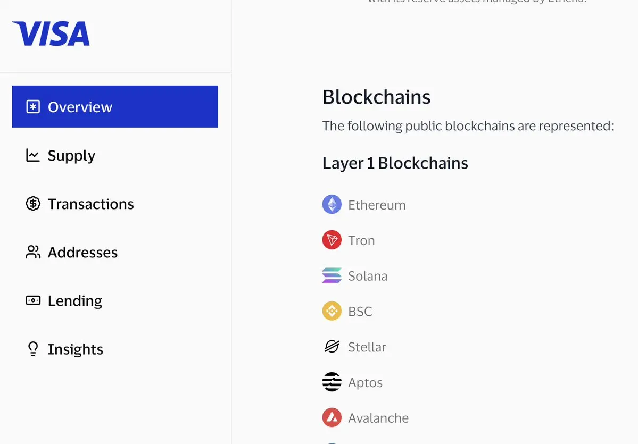Viewport: 638px width, 444px height.
Task: Click the Addresses people icon
Action: click(x=33, y=252)
